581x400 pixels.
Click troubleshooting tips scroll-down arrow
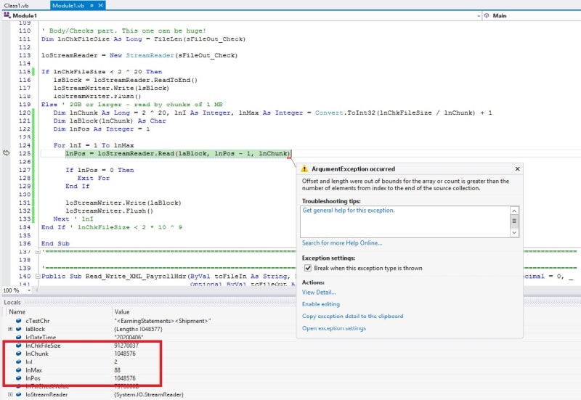click(x=514, y=232)
